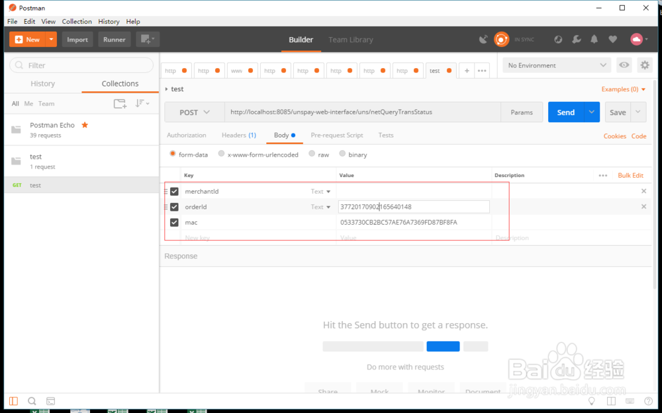662x413 pixels.
Task: Open settings wrench icon in header
Action: (x=577, y=39)
